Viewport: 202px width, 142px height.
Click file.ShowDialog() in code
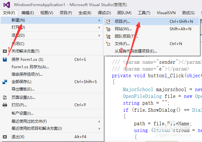coord(157,110)
